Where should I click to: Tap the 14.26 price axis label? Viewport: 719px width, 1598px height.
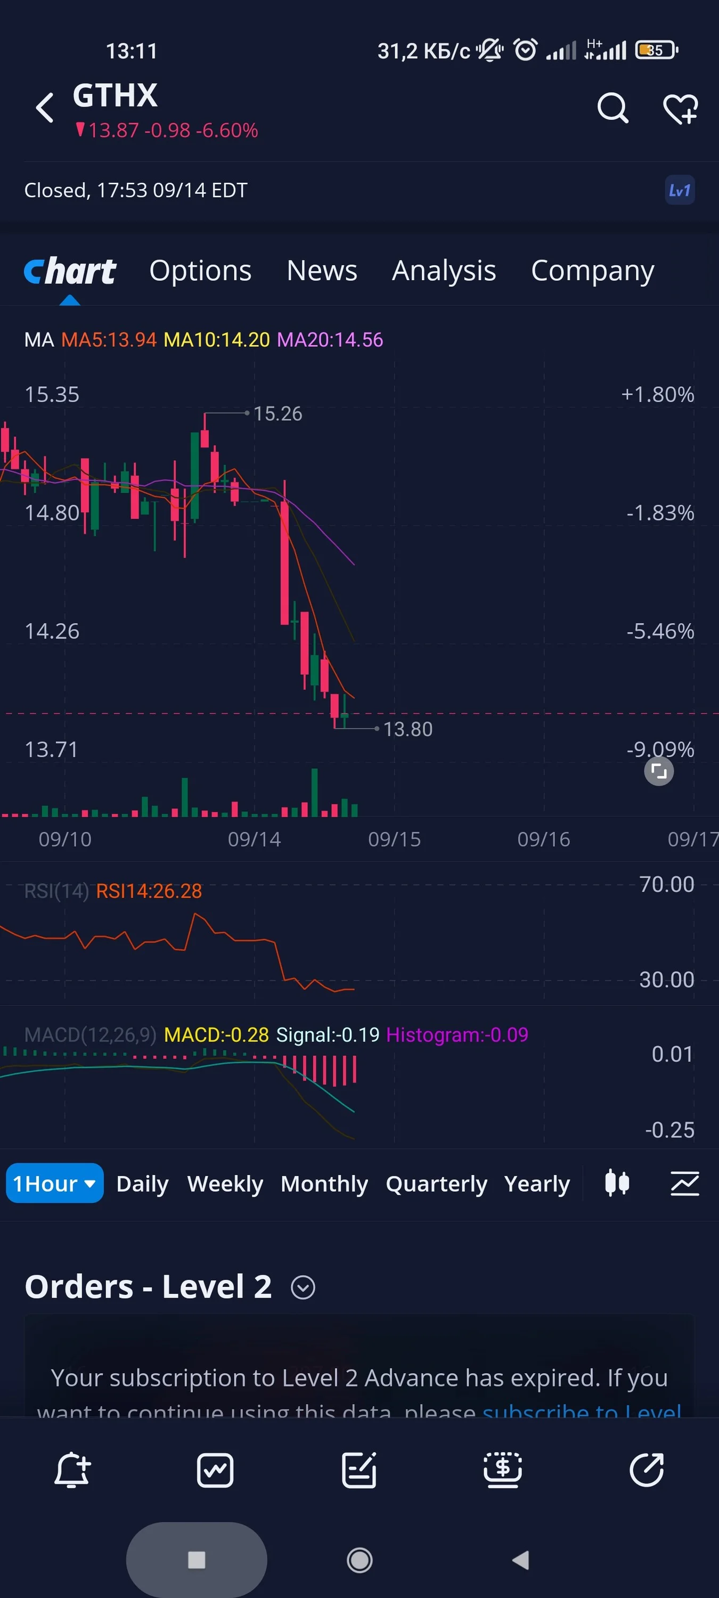coord(52,632)
